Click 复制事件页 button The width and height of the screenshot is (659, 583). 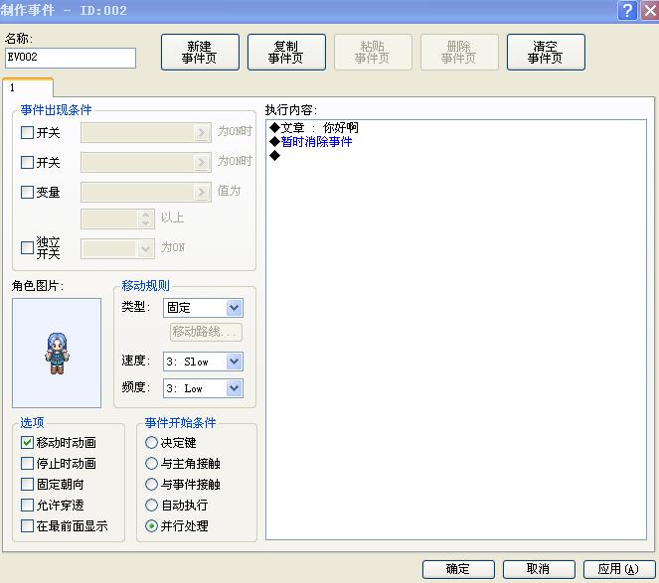tap(286, 52)
